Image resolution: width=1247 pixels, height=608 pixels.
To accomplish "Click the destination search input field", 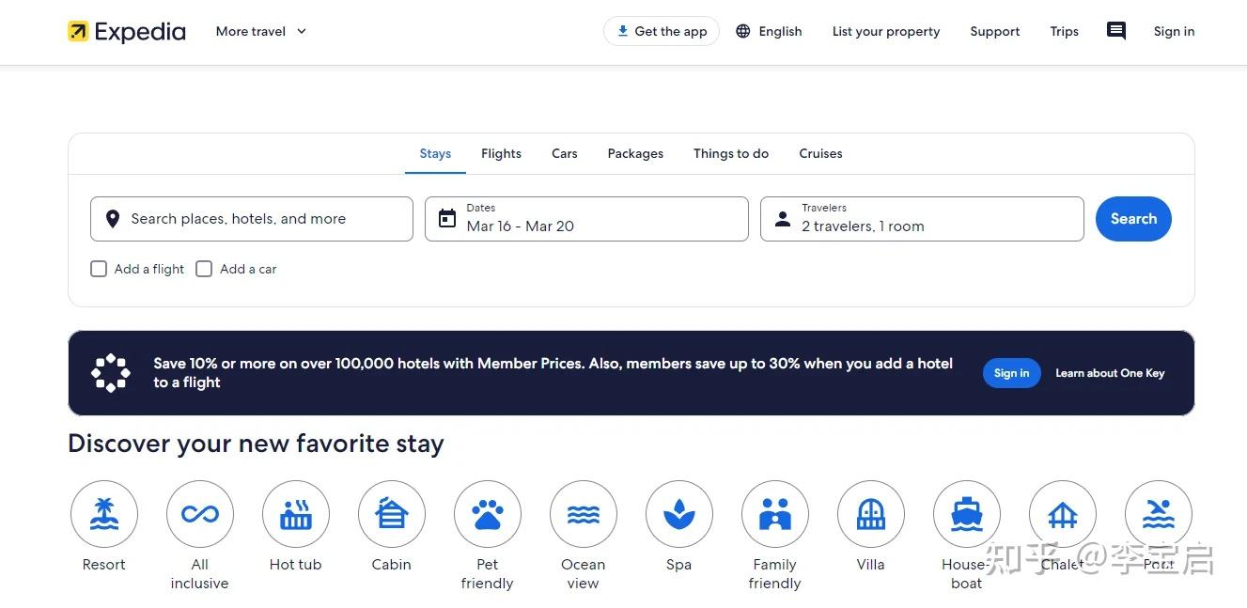I will point(252,219).
